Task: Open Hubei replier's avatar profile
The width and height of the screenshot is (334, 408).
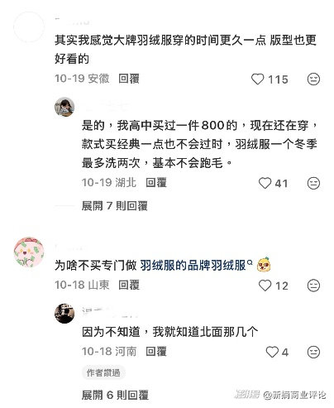Action: tap(64, 107)
